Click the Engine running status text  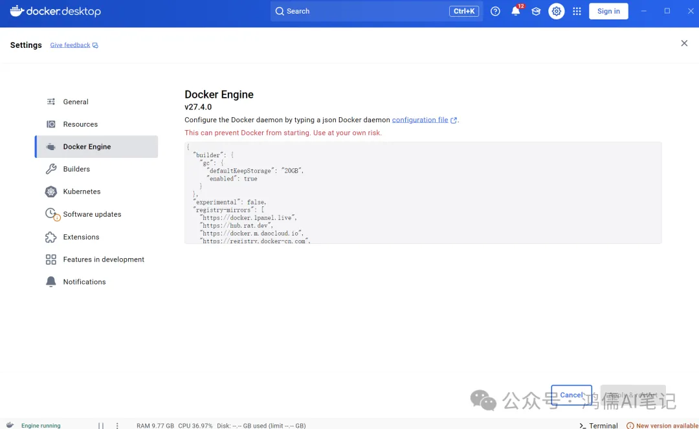[x=41, y=426]
